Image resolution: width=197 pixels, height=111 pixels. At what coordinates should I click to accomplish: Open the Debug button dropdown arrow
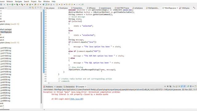coord(10,5)
